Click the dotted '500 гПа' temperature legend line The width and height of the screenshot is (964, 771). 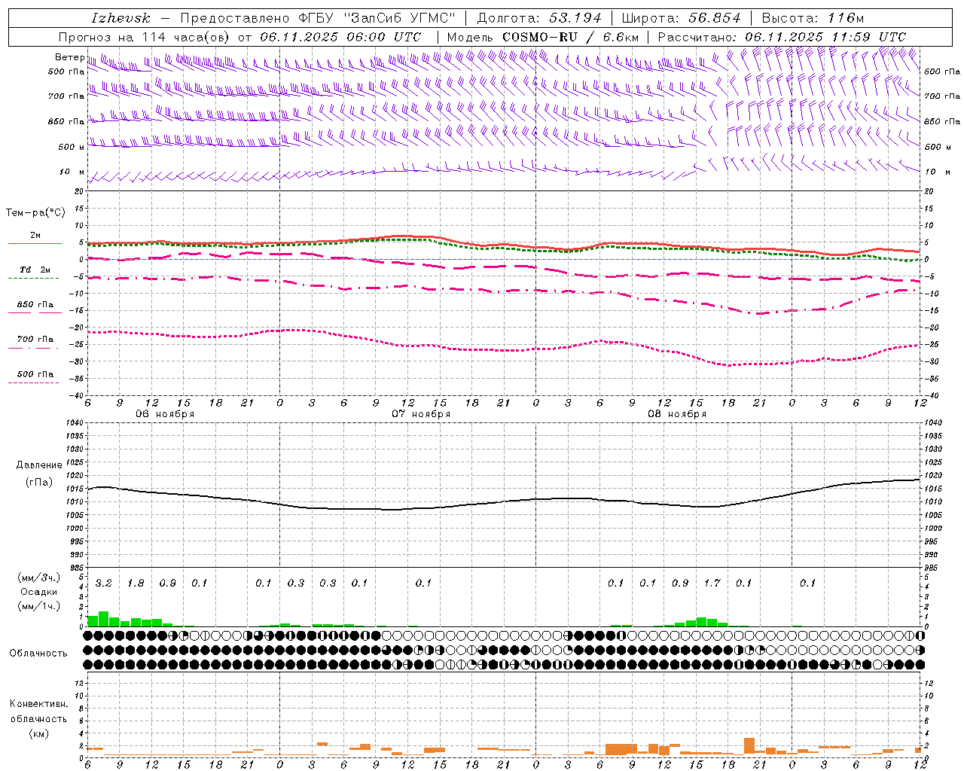click(33, 382)
